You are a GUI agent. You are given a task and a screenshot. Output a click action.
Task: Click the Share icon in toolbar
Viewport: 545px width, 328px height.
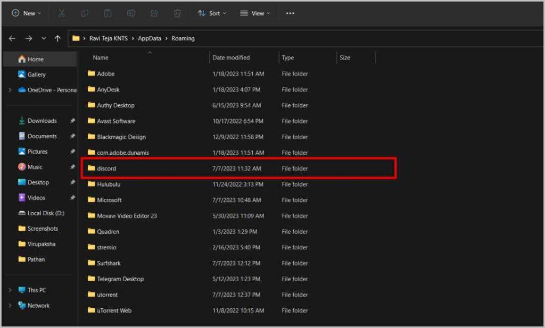[154, 13]
